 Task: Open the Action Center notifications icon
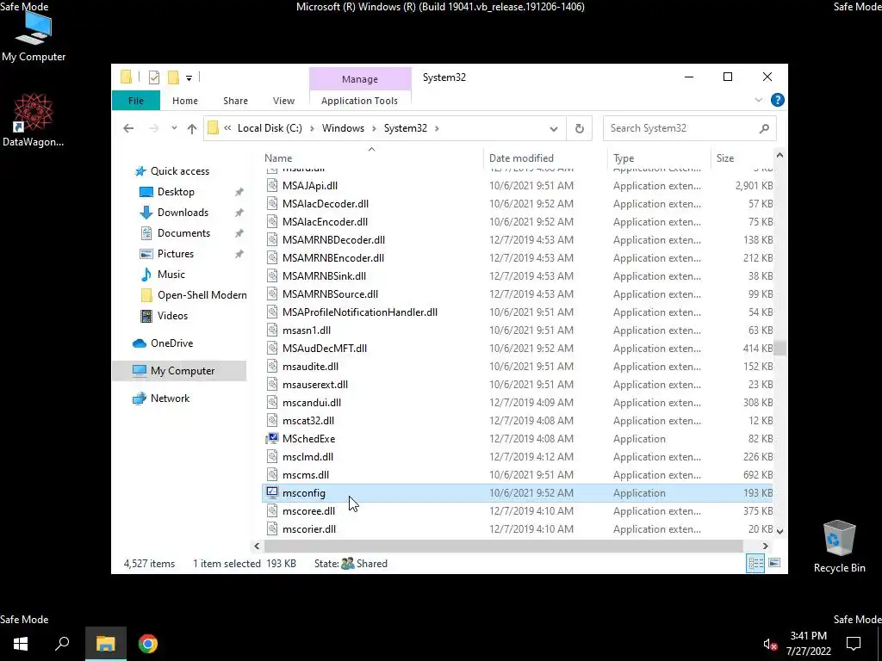pyautogui.click(x=854, y=644)
